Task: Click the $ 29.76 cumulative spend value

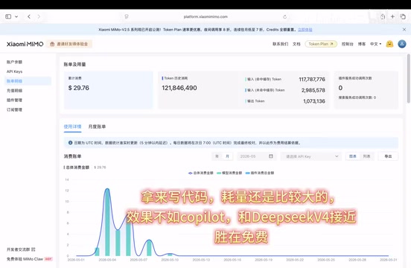Action: 79,88
